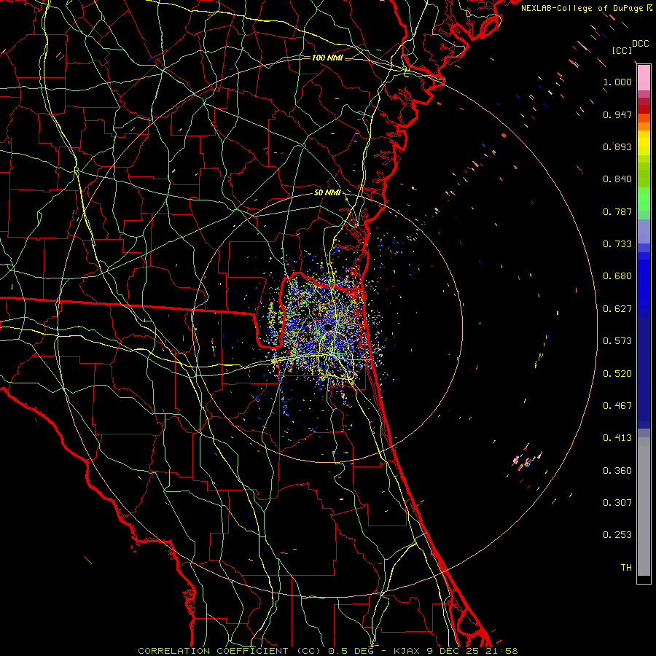Pick the red segment of the color bar

[644, 109]
